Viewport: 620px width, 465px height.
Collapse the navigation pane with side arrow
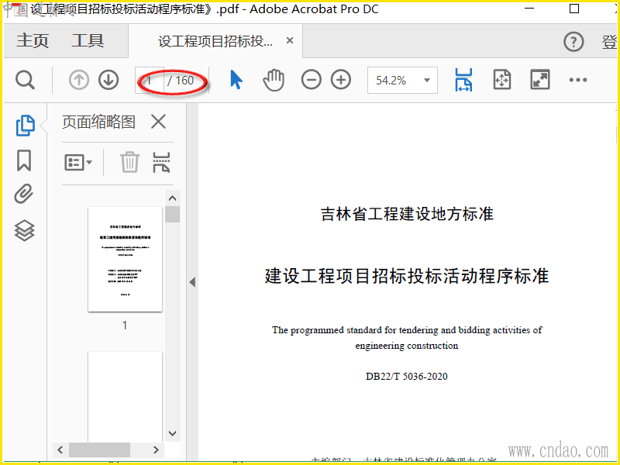[x=192, y=282]
